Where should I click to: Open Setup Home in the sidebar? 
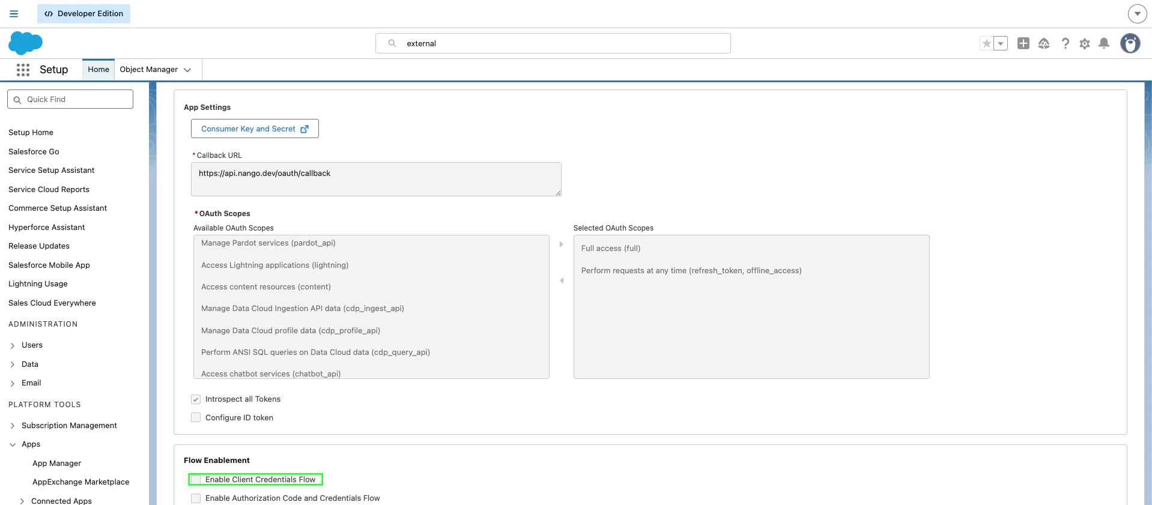point(31,133)
